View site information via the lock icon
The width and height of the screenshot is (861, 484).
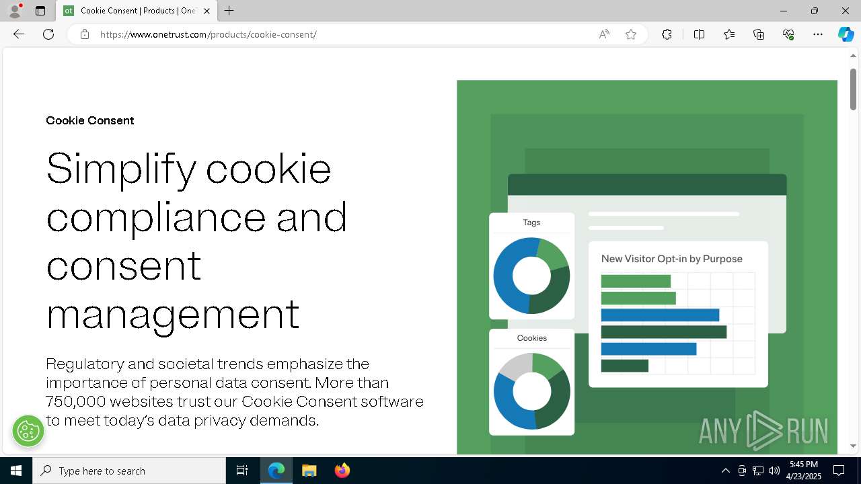tap(85, 34)
